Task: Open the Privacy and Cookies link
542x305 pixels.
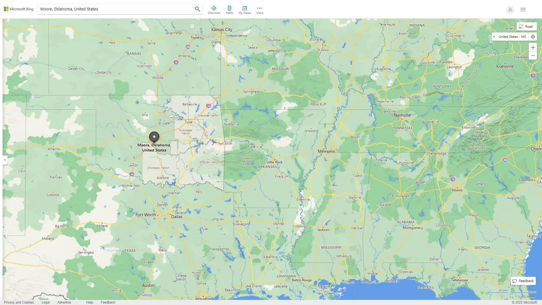Action: tap(19, 302)
